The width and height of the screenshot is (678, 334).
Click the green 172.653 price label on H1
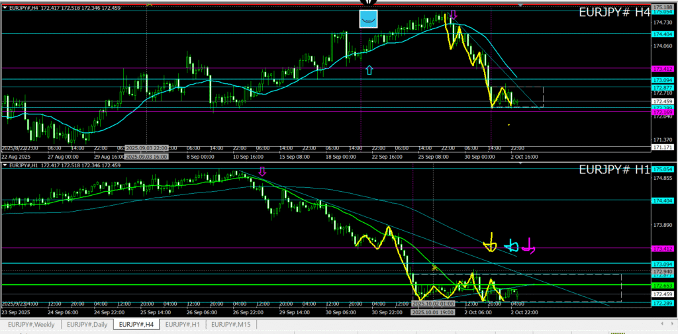pyautogui.click(x=662, y=285)
